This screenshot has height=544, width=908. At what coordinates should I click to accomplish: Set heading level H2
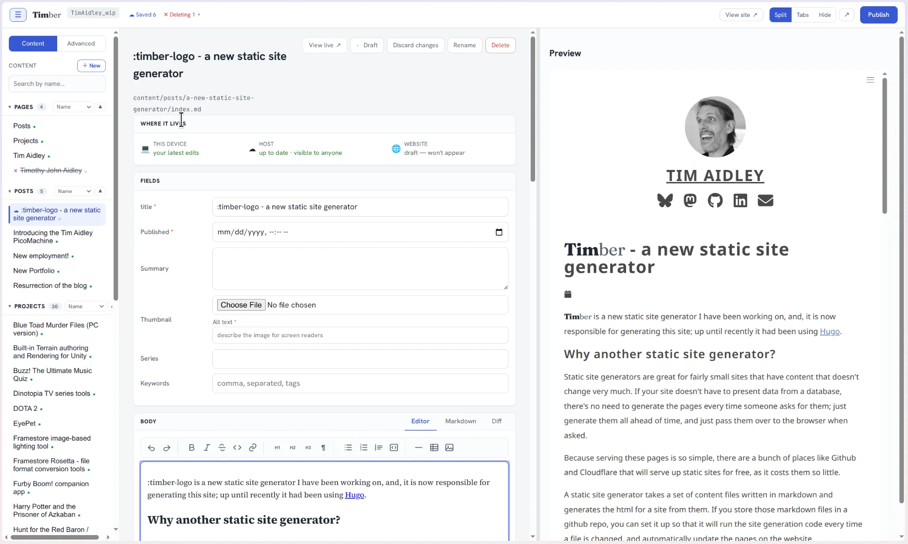tap(293, 448)
